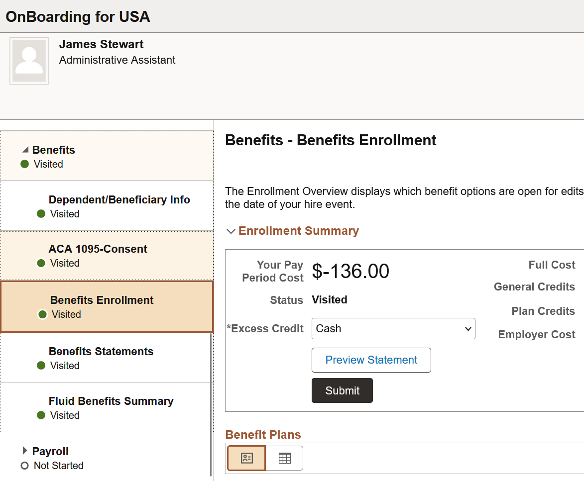Screen dimensions: 584x481
Task: Switch Benefit Plans to grid view
Action: (284, 458)
